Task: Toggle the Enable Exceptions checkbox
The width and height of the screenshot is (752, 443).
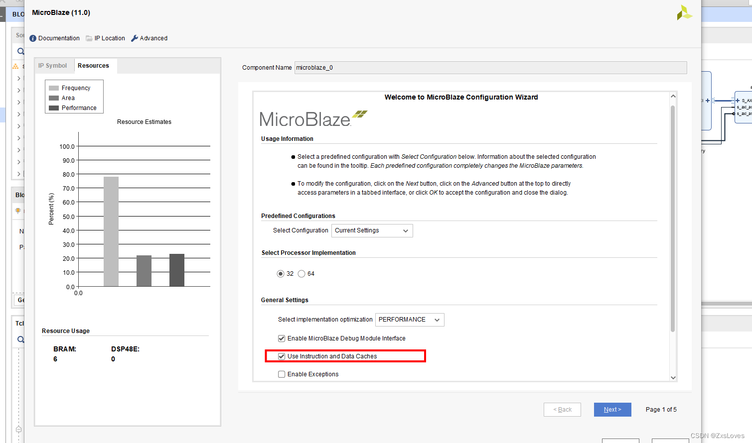Action: tap(282, 374)
